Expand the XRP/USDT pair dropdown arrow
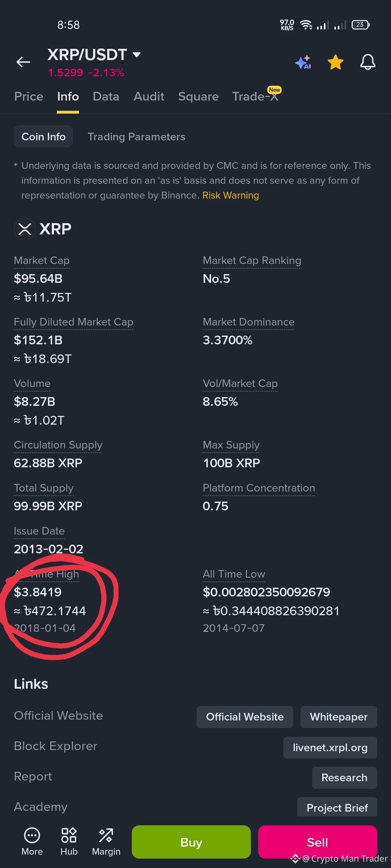 tap(136, 55)
